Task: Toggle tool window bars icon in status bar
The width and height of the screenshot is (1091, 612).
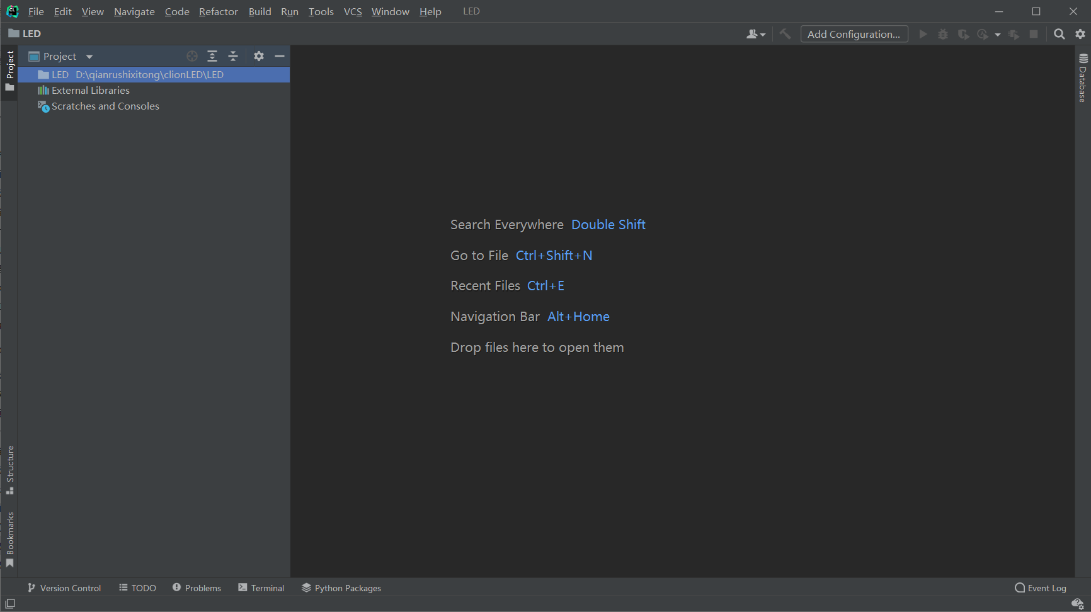Action: coord(10,603)
